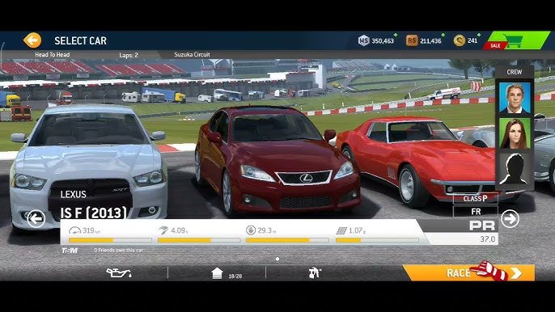Open the CLASS P badge
The image size is (555, 312).
pos(476,199)
